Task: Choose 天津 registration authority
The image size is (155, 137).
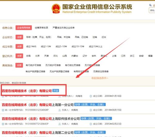Action: (46, 56)
